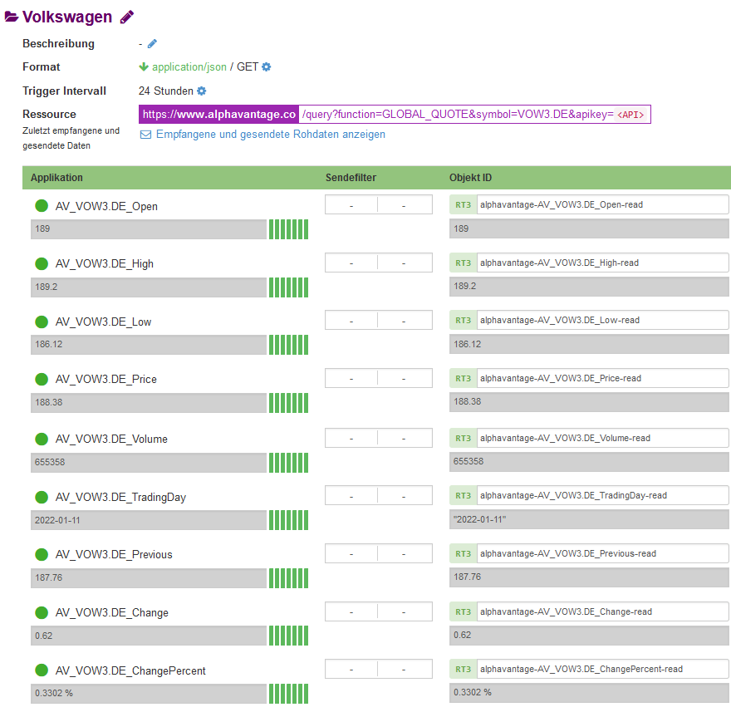
Task: Click the open folder icon beside Volkswagen
Action: (x=11, y=17)
